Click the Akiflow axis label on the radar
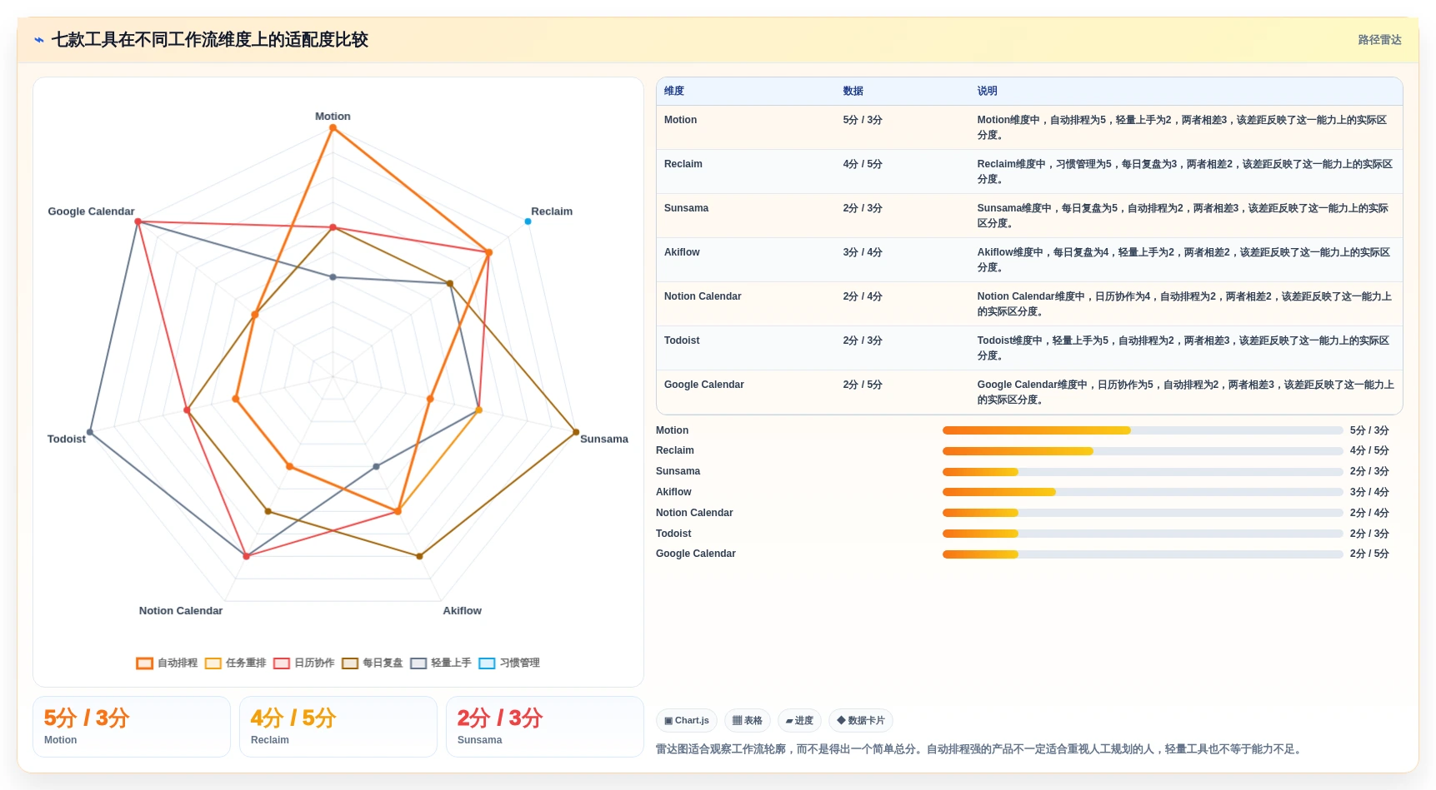Image resolution: width=1436 pixels, height=790 pixels. (x=463, y=611)
